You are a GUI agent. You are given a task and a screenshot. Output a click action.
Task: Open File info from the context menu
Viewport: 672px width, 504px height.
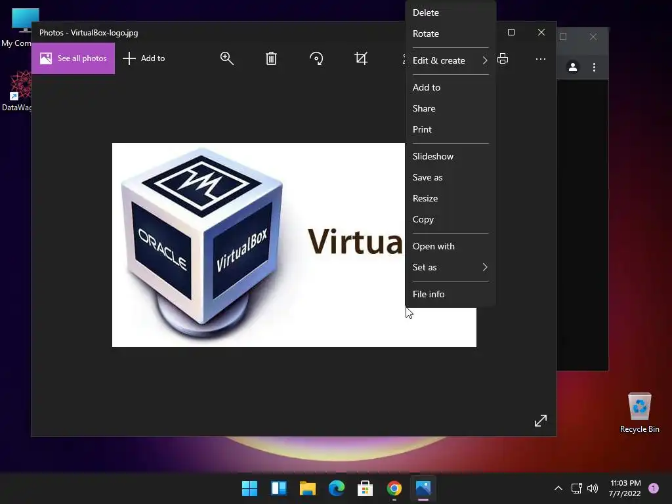pos(450,295)
